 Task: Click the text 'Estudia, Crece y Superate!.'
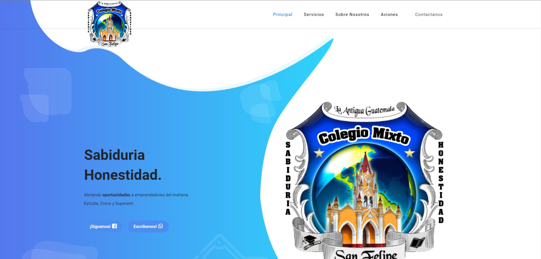(x=109, y=203)
